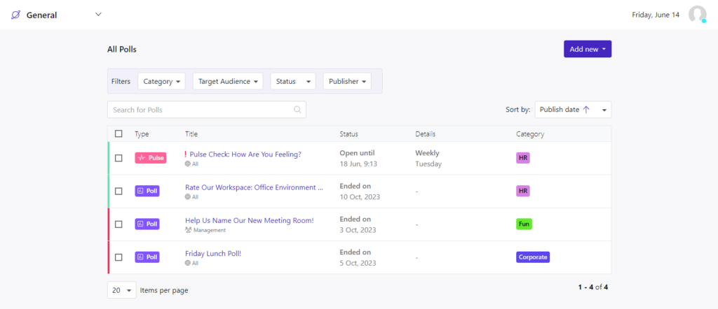Open the Category filter dropdown

161,81
